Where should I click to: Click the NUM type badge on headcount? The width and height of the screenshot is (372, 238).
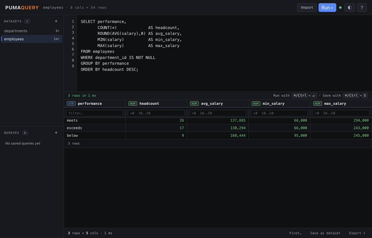(x=133, y=104)
